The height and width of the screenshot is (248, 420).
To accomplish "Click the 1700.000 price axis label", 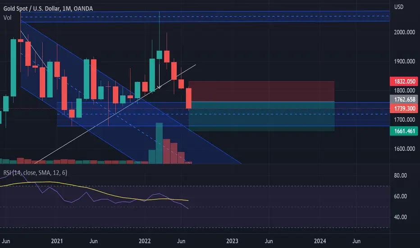I will click(x=405, y=119).
